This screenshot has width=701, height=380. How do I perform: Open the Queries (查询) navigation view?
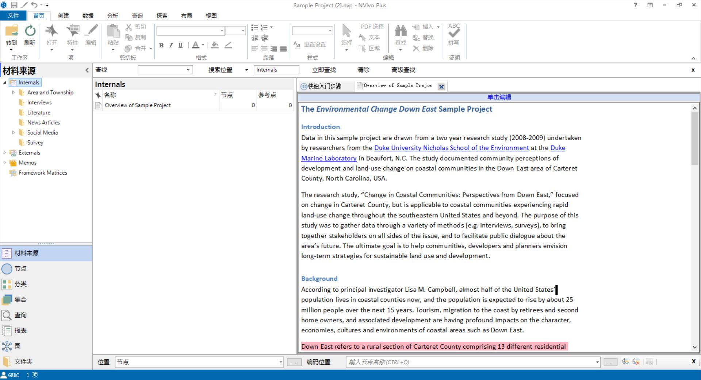pos(20,315)
